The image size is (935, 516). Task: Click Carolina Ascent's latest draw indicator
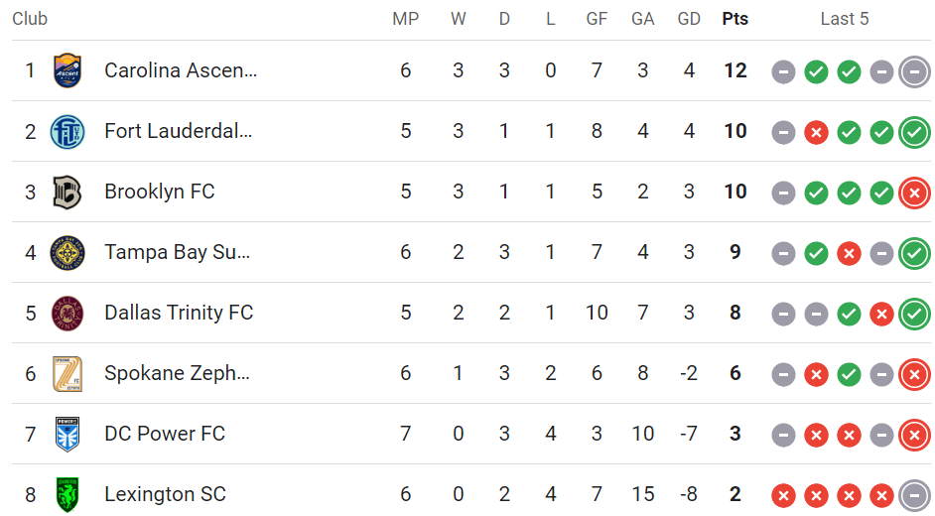[x=914, y=71]
